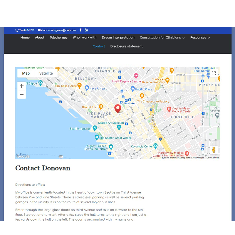235x235 pixels.
Task: Click the Have A Heart shop marker
Action: [87, 88]
